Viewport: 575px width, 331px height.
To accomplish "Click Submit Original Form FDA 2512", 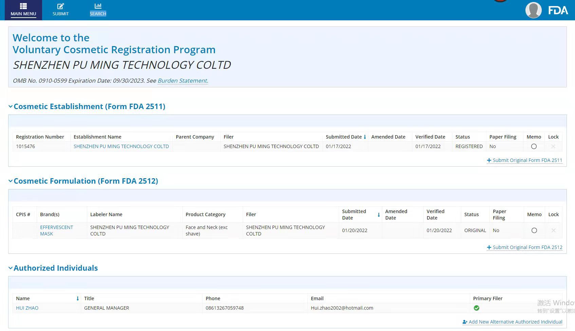I will 524,247.
